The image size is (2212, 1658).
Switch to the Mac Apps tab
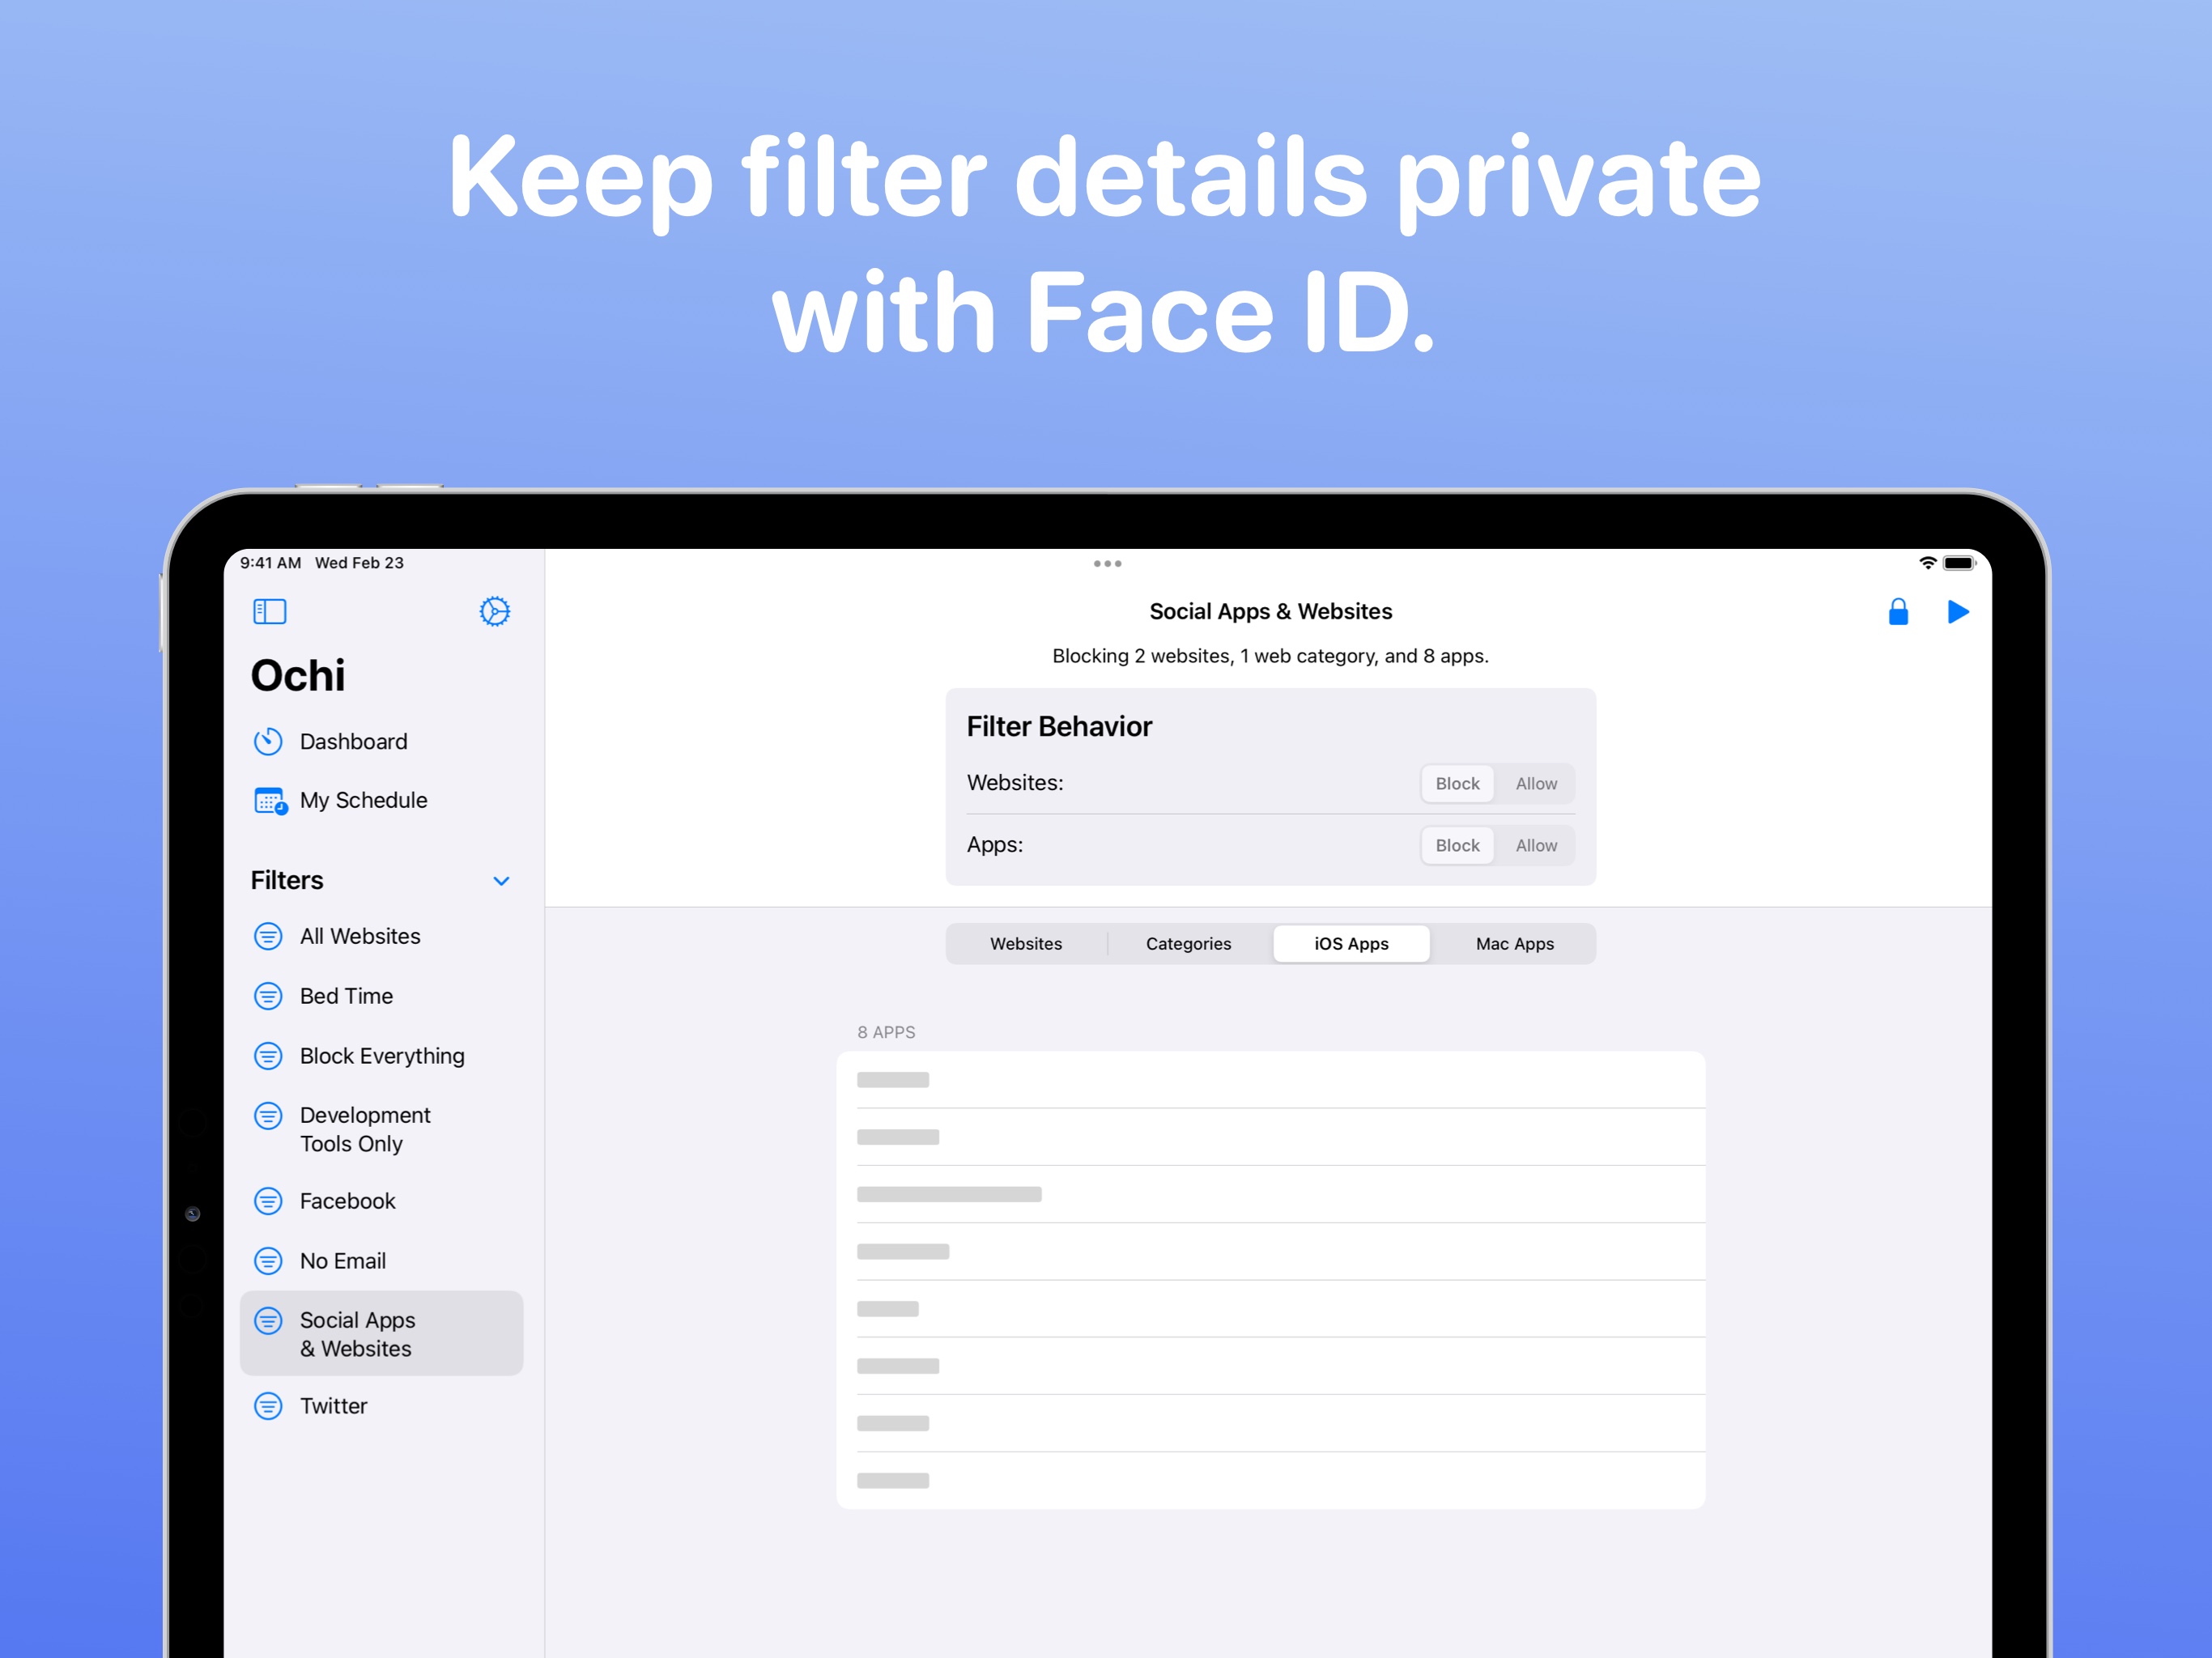[x=1514, y=943]
